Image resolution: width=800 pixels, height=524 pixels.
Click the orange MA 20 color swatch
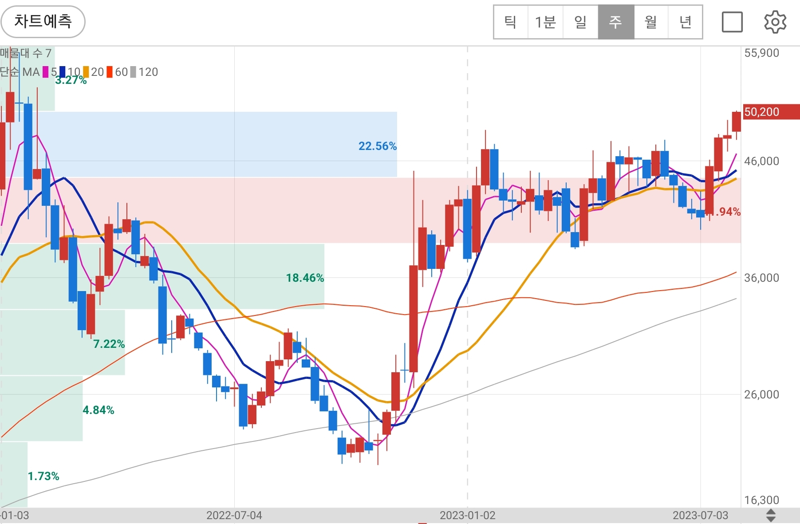click(x=86, y=72)
